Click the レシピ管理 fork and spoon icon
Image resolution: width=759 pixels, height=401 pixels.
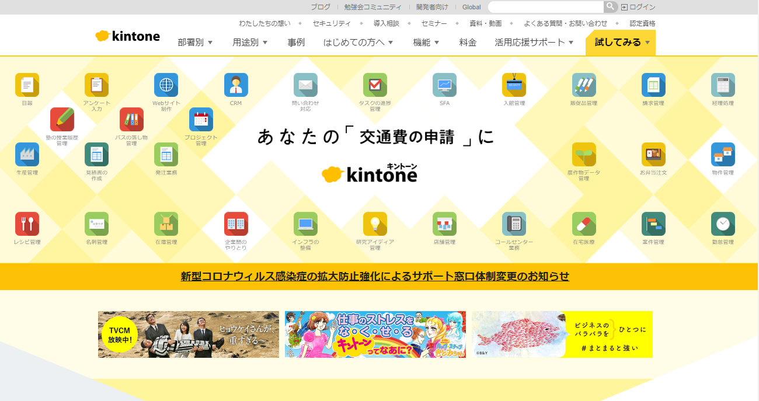click(x=27, y=224)
